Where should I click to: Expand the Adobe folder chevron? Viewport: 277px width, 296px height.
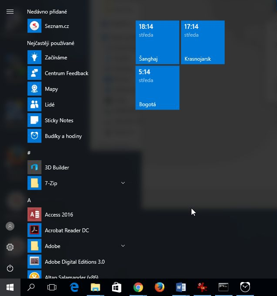coord(123,246)
